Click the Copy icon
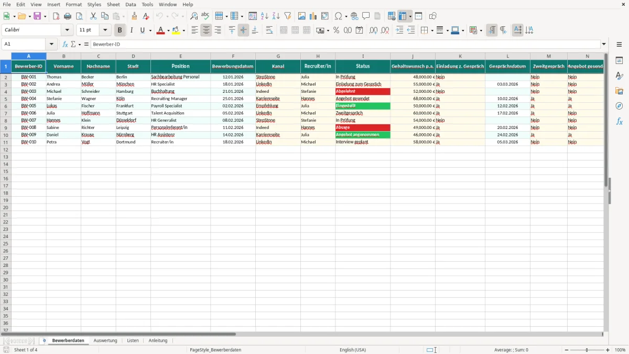Image resolution: width=629 pixels, height=354 pixels. point(105,16)
